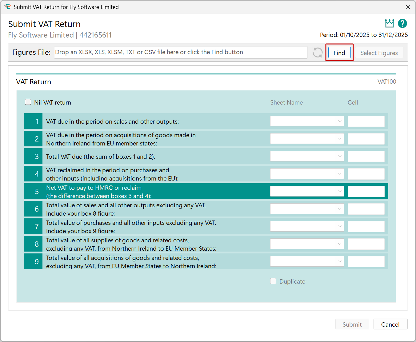Click the refresh figures file icon
This screenshot has height=342, width=416.
[317, 52]
